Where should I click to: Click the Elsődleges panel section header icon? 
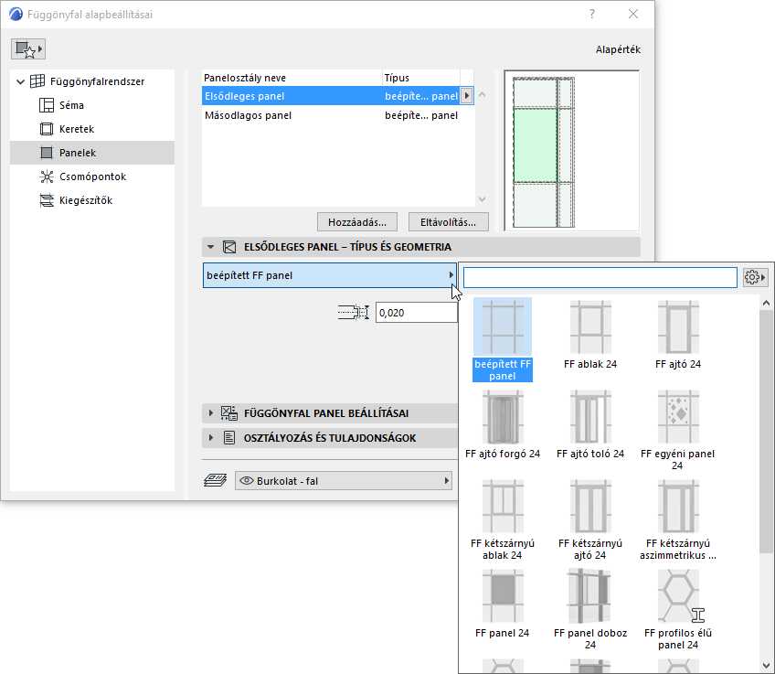(x=228, y=247)
